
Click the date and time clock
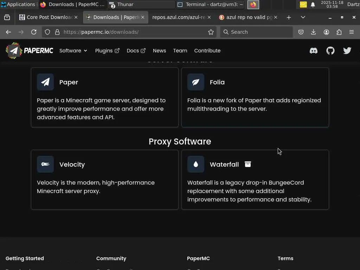[332, 4]
